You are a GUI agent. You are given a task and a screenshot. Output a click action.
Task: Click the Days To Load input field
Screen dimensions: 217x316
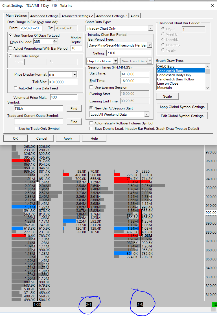click(43, 42)
